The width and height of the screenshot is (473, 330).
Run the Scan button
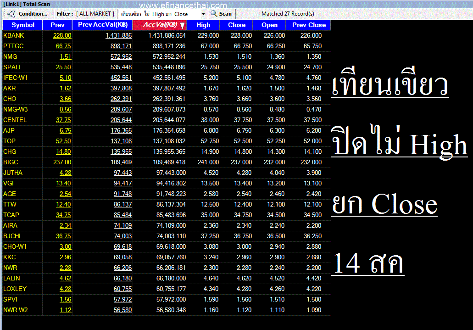click(225, 14)
